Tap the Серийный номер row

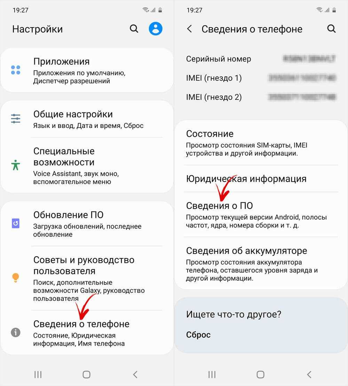click(261, 59)
